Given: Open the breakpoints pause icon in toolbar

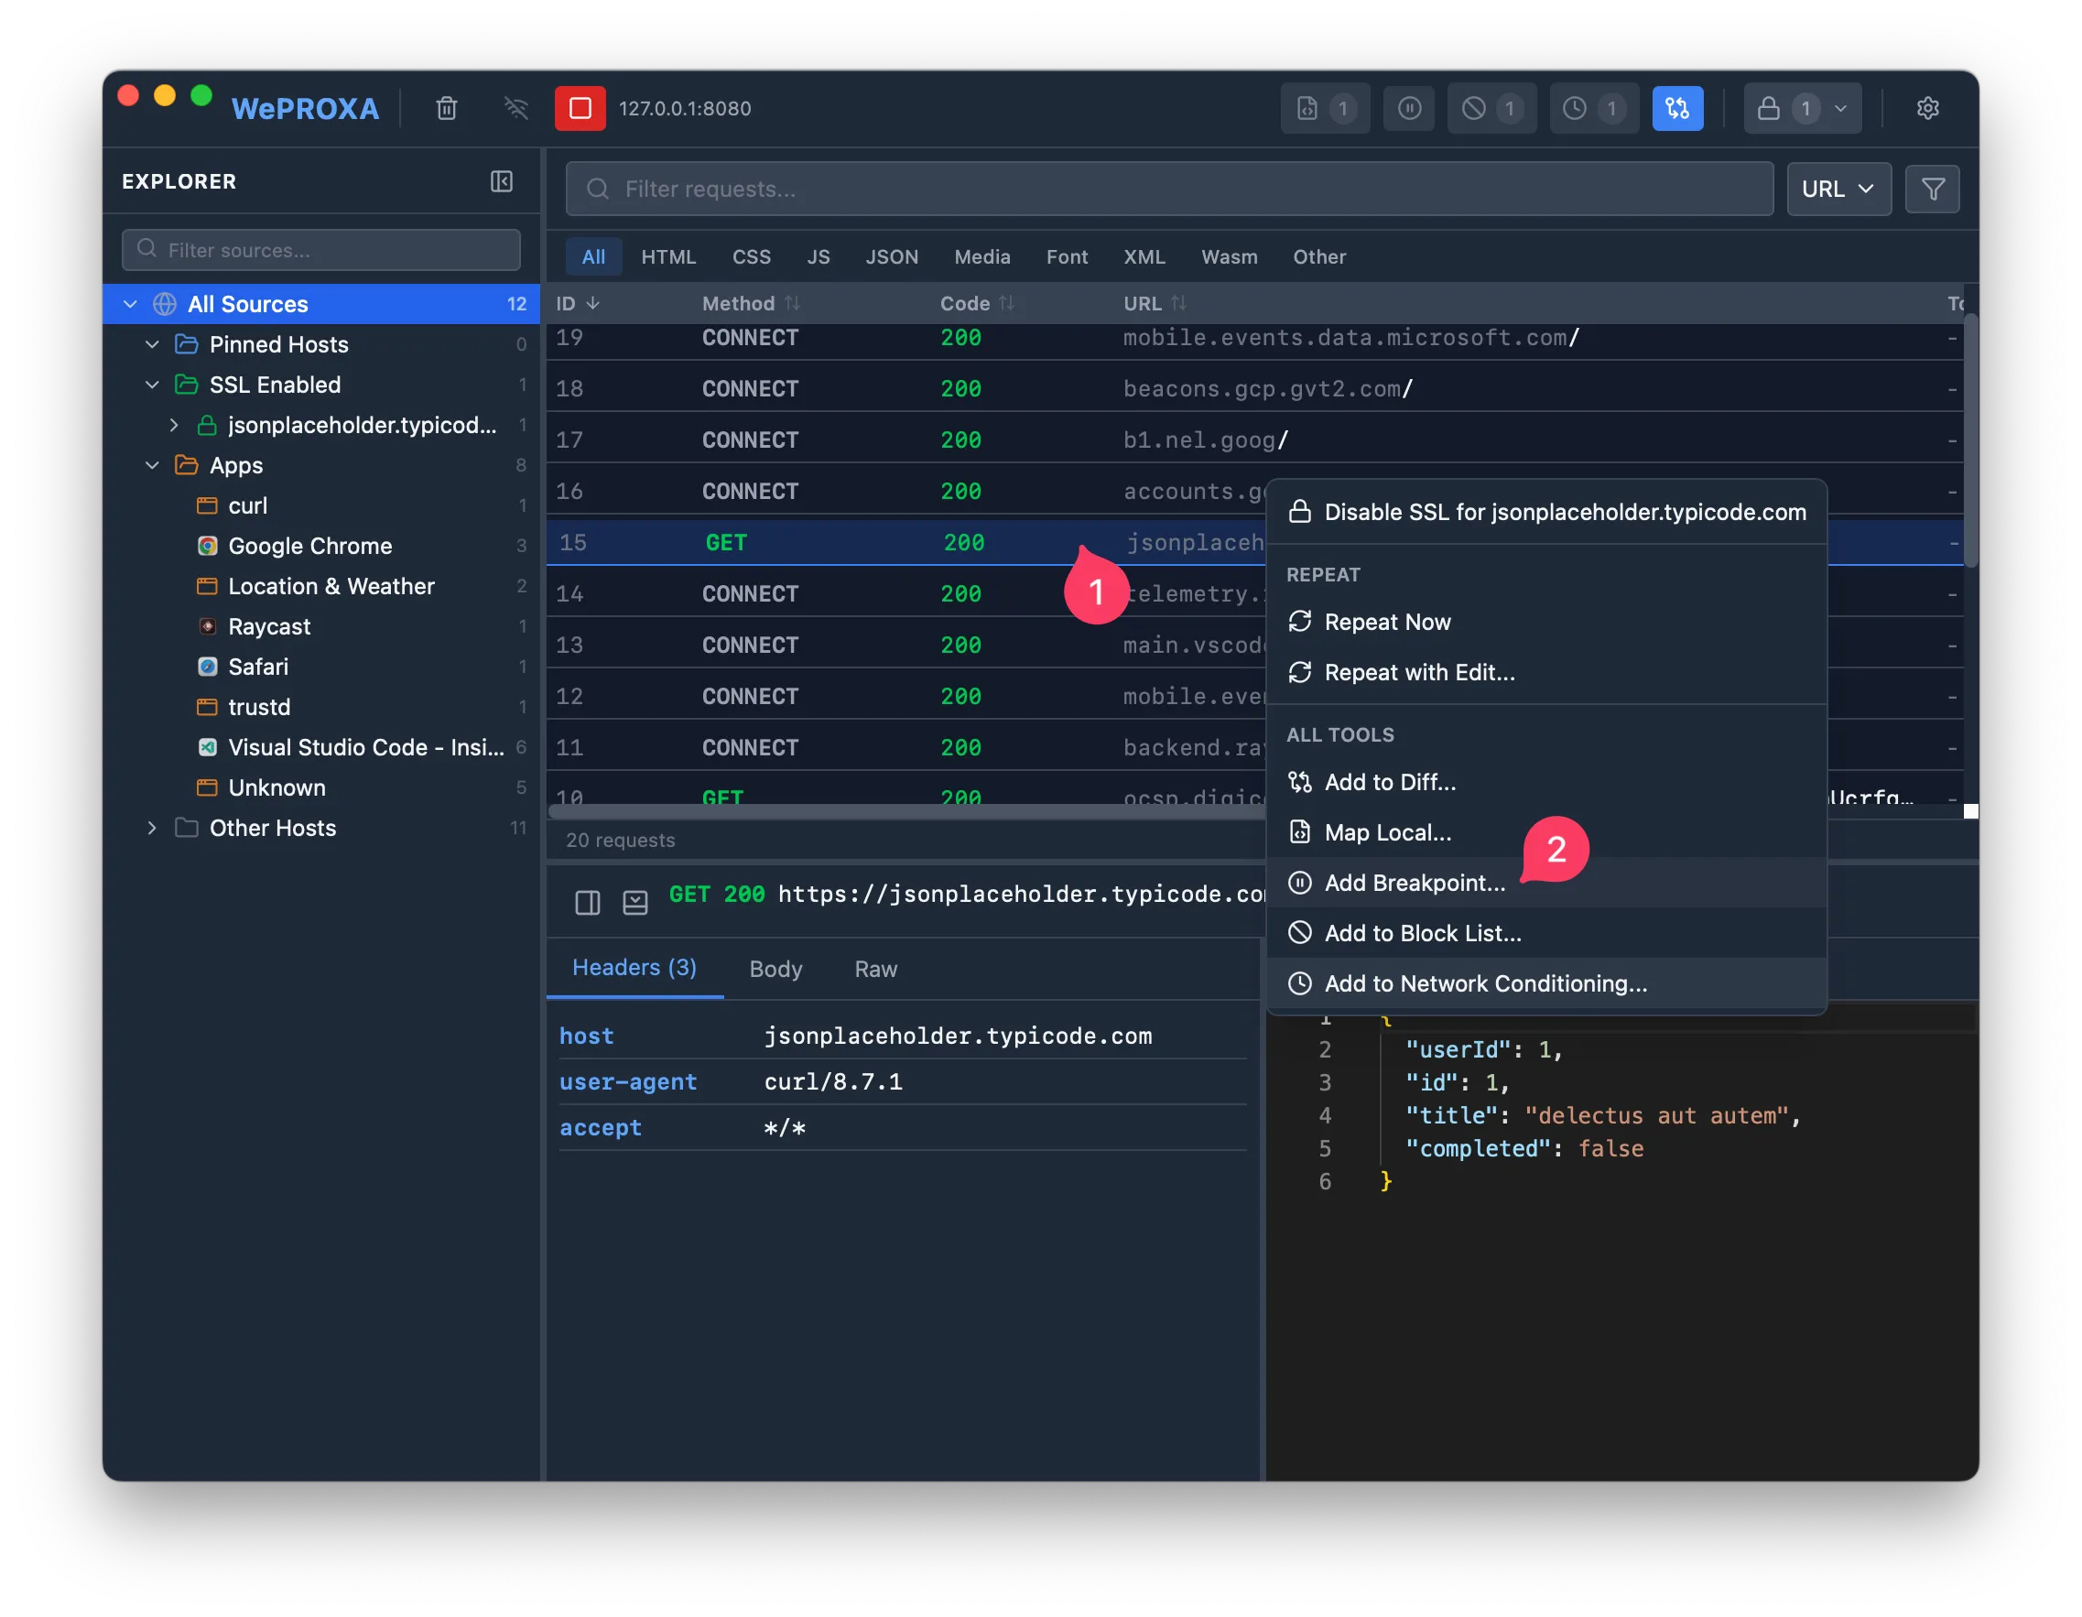Looking at the screenshot, I should tap(1409, 108).
